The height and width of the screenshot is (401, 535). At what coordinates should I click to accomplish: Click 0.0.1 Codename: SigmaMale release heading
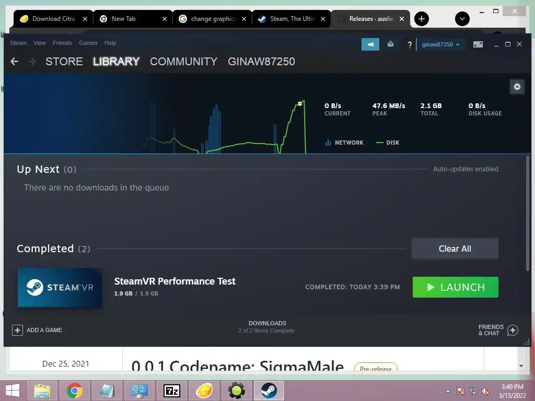point(238,365)
